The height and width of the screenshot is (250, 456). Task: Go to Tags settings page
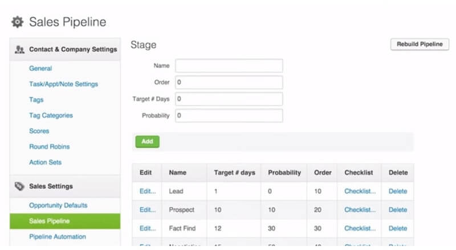coord(36,100)
